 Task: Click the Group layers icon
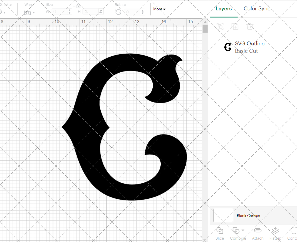coord(220,26)
